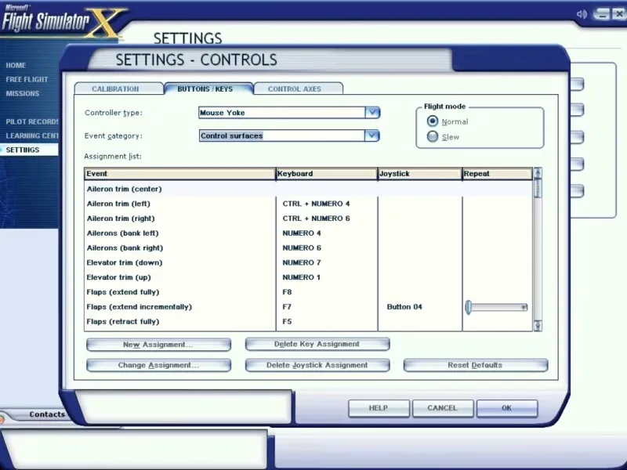The height and width of the screenshot is (470, 627).
Task: Click the assignment list scroll up arrow
Action: [538, 173]
